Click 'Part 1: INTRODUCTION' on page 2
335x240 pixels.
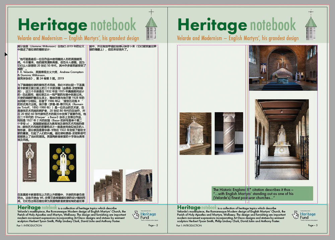[x=29, y=226]
